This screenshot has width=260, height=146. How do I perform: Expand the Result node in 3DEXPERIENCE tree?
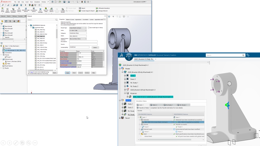point(120,118)
